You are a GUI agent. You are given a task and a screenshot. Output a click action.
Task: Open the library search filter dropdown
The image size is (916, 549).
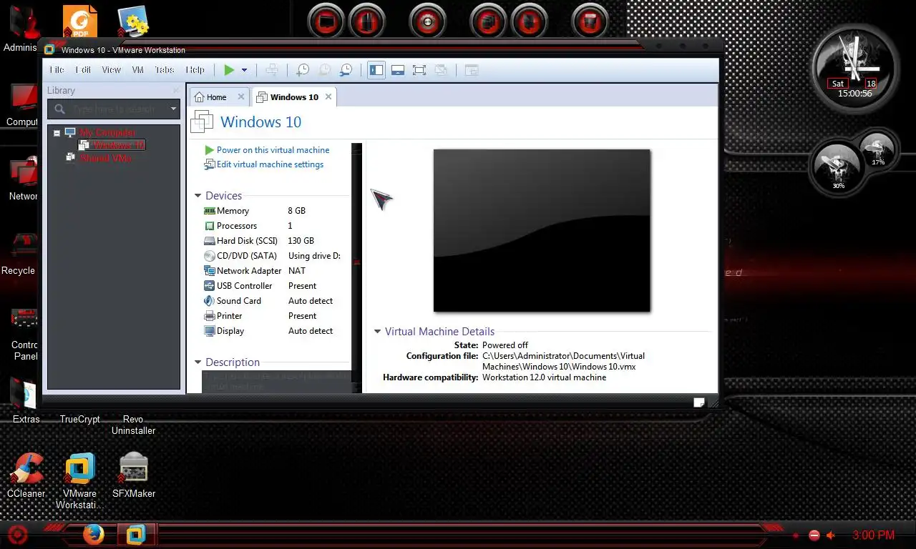point(173,109)
